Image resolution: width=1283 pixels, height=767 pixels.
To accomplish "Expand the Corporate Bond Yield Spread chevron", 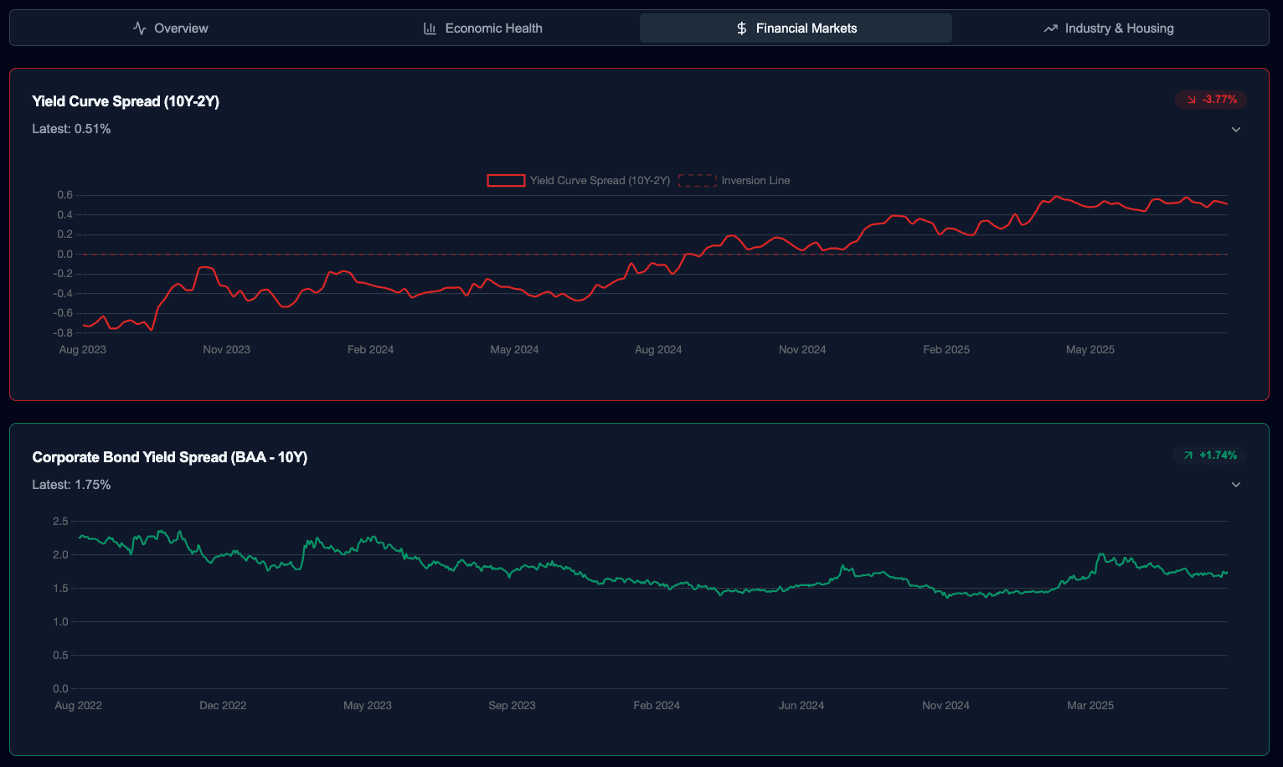I will 1235,485.
